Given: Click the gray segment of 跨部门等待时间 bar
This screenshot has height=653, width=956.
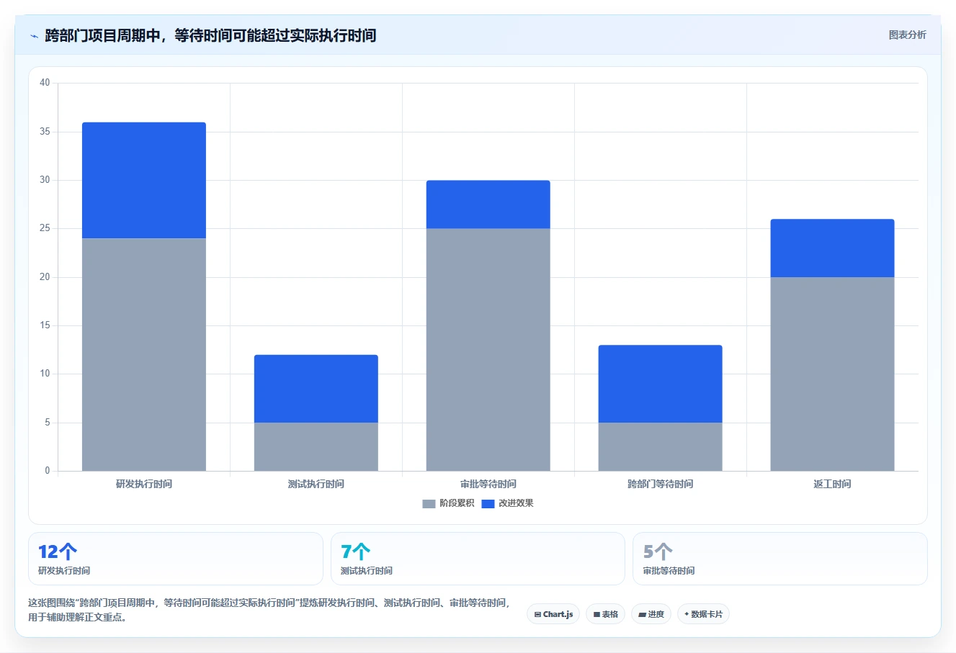Looking at the screenshot, I should (x=661, y=446).
